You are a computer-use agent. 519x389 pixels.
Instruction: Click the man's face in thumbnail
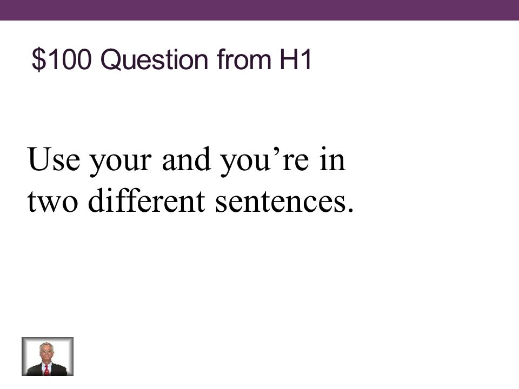click(46, 352)
